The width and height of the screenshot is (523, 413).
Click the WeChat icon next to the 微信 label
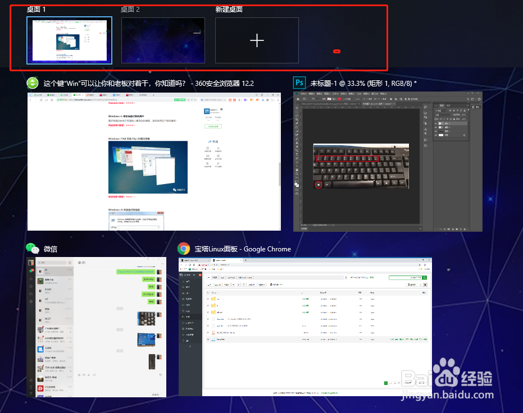coord(32,249)
